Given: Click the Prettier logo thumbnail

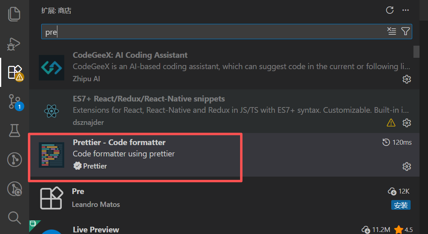Looking at the screenshot, I should (x=51, y=155).
